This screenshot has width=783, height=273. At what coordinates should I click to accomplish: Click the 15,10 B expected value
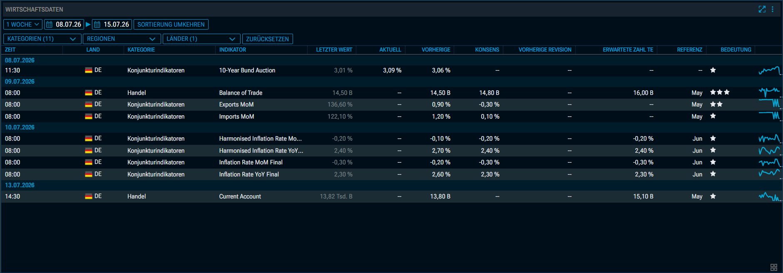click(x=643, y=196)
